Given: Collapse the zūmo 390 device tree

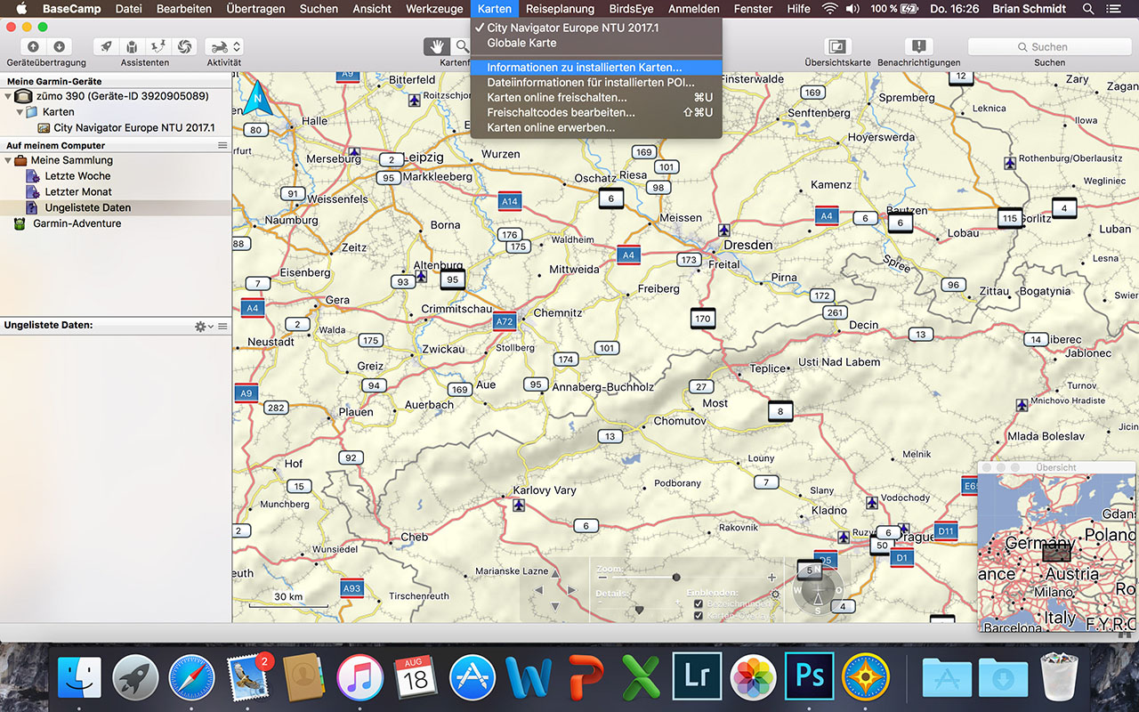Looking at the screenshot, I should coord(8,96).
